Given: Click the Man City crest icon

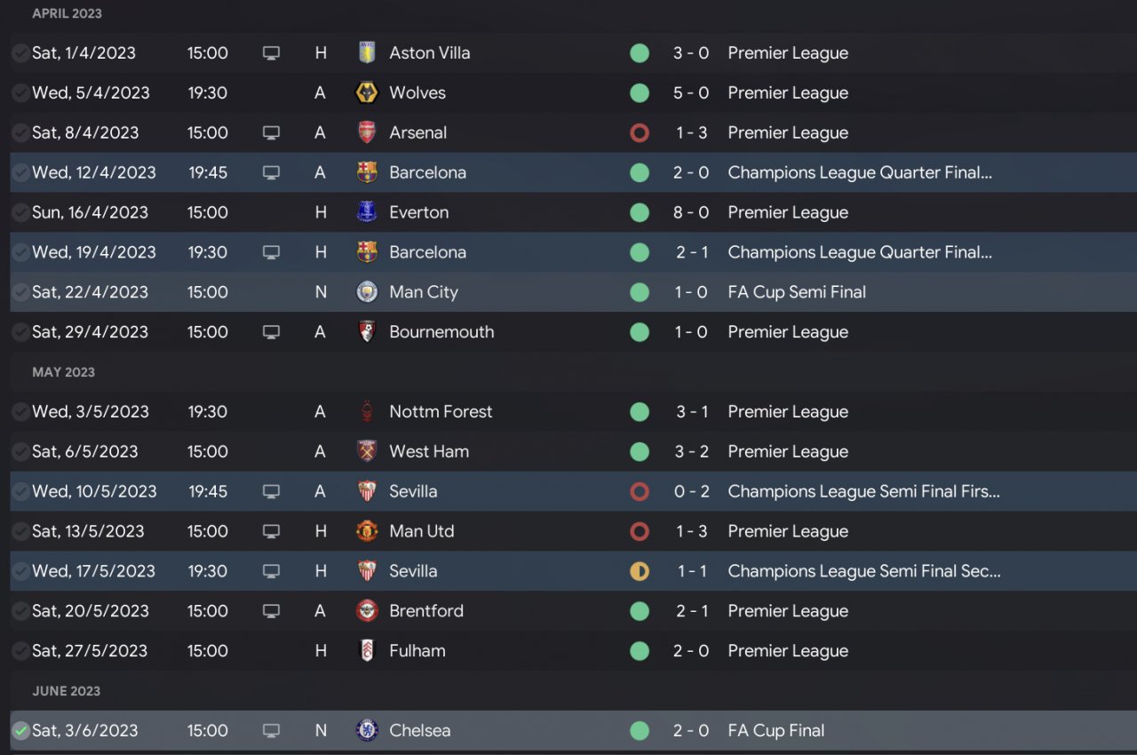Looking at the screenshot, I should pyautogui.click(x=367, y=292).
